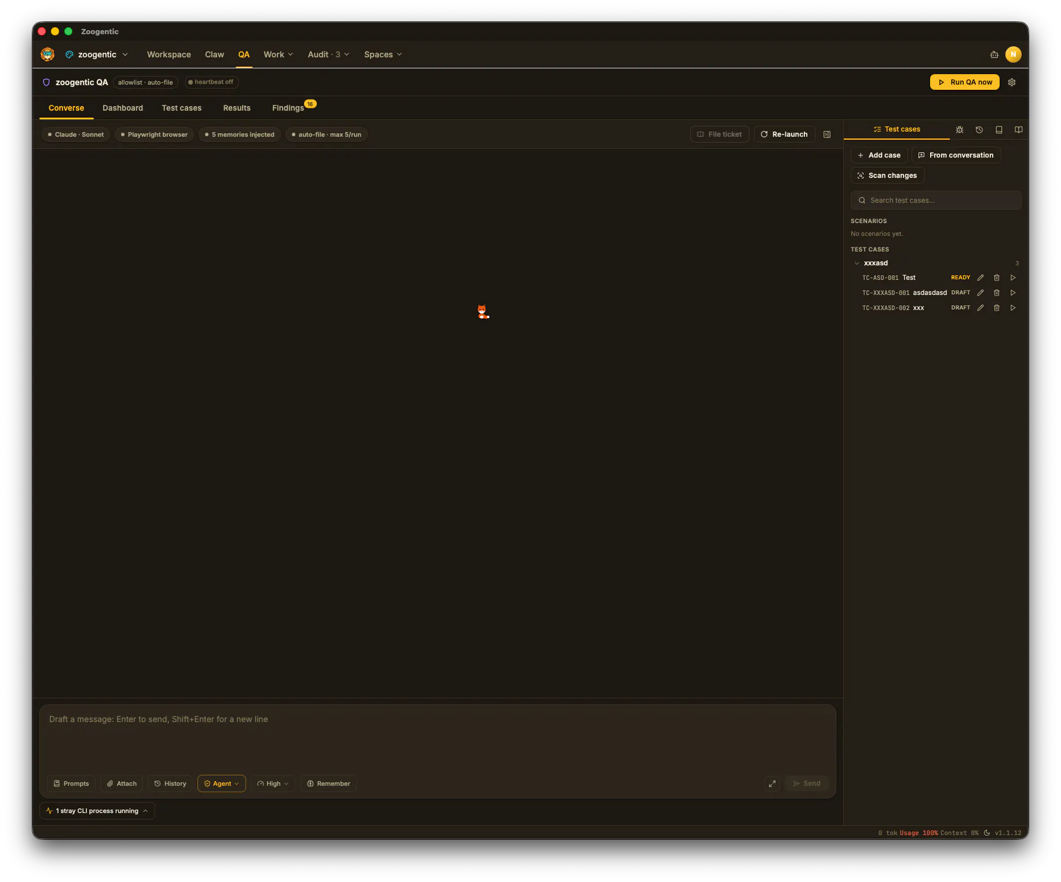Expand the message composer with expand icon
The width and height of the screenshot is (1061, 882).
[772, 783]
